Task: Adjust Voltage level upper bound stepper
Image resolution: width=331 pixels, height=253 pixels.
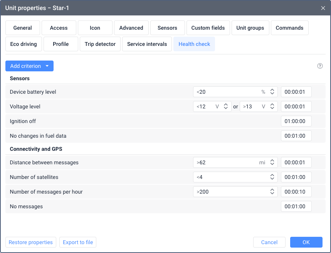Action: click(x=272, y=106)
